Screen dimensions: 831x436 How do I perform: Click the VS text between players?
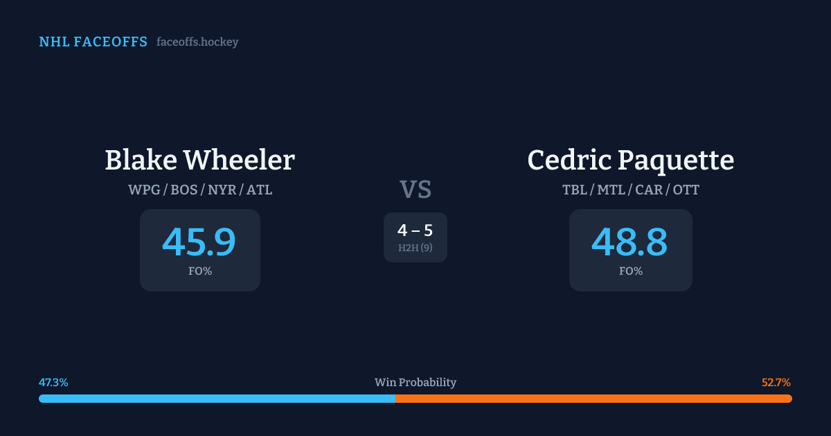coord(415,190)
